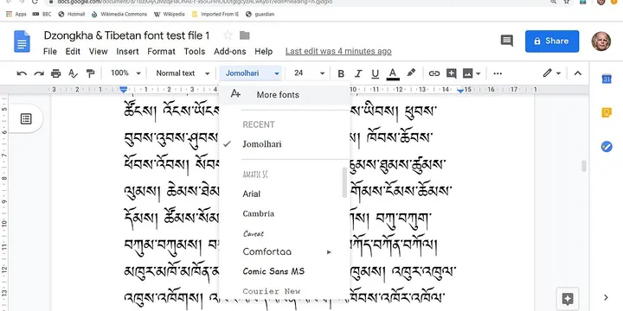Click the Undo icon in toolbar
This screenshot has width=623, height=311.
pos(22,73)
